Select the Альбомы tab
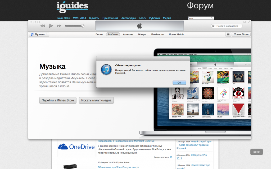Viewport: 271px width, 169px height. click(113, 34)
